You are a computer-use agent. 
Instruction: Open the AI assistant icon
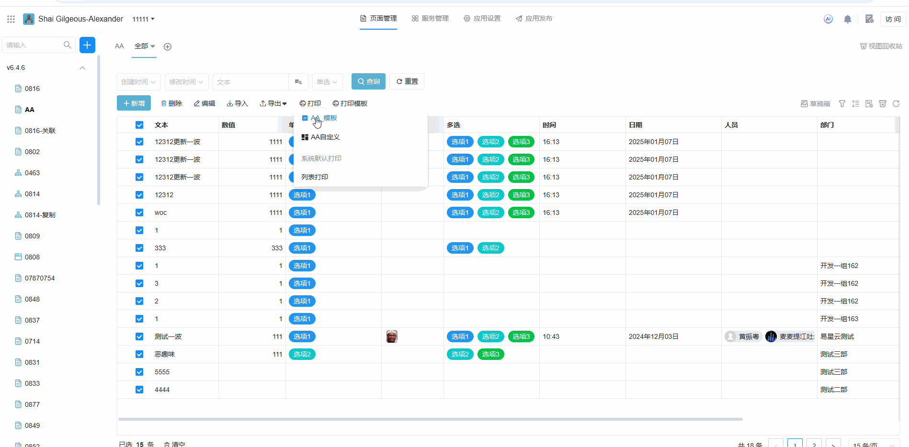[x=828, y=19]
